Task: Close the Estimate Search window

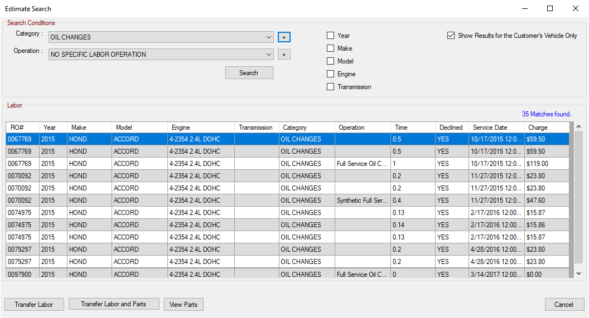Action: point(575,8)
